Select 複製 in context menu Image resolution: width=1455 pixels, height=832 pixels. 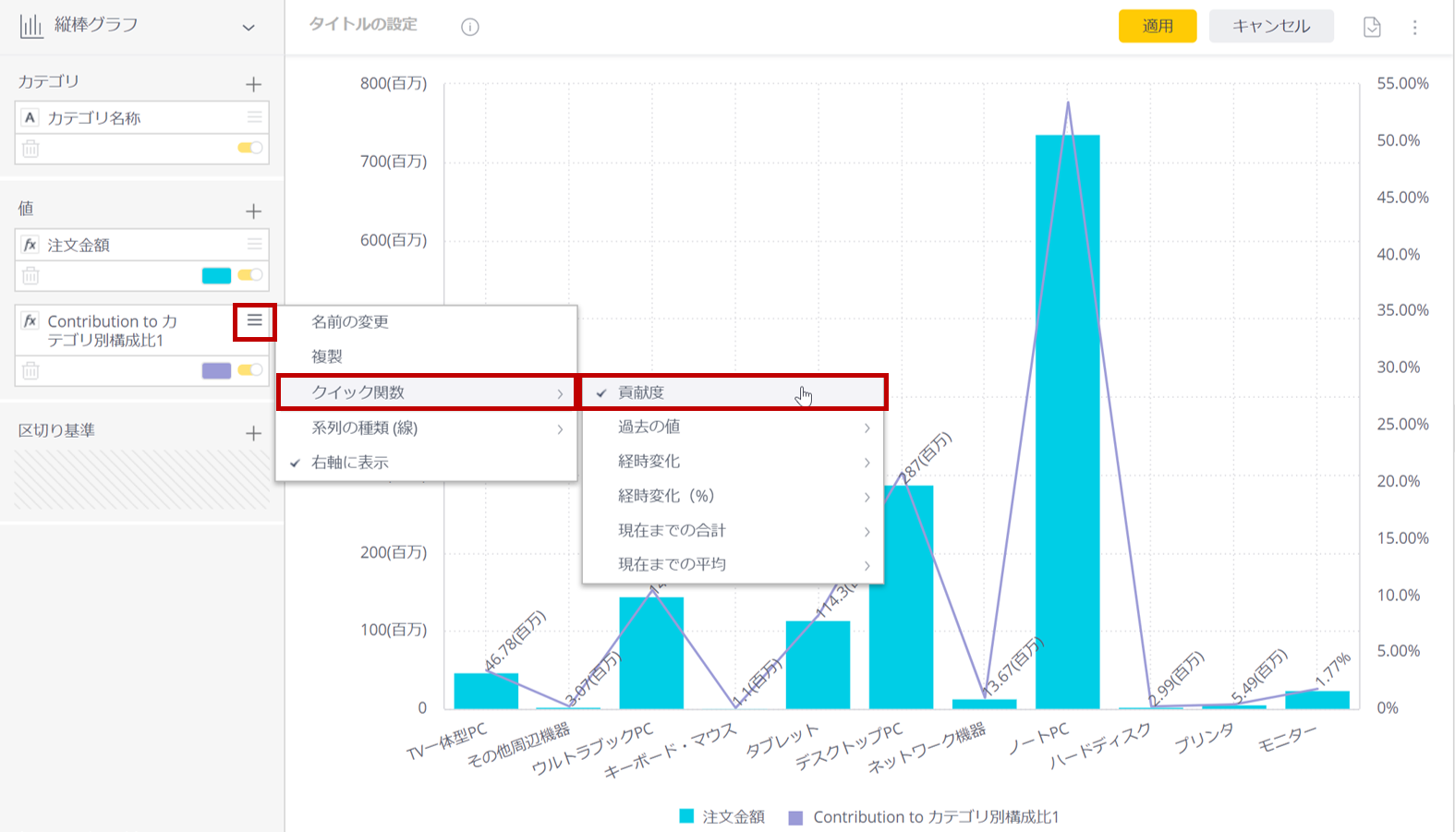click(x=427, y=356)
